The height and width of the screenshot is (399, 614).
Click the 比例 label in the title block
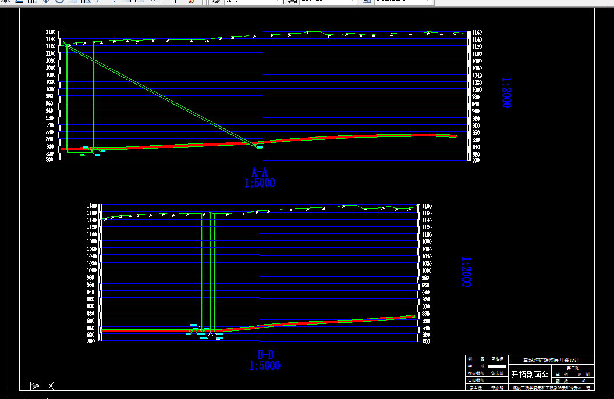click(x=562, y=375)
